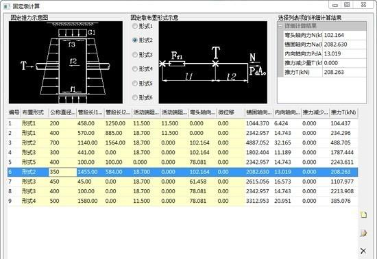Click 推力减少量T' value 0.000 in results panel
This screenshot has width=377, height=259.
(x=344, y=63)
